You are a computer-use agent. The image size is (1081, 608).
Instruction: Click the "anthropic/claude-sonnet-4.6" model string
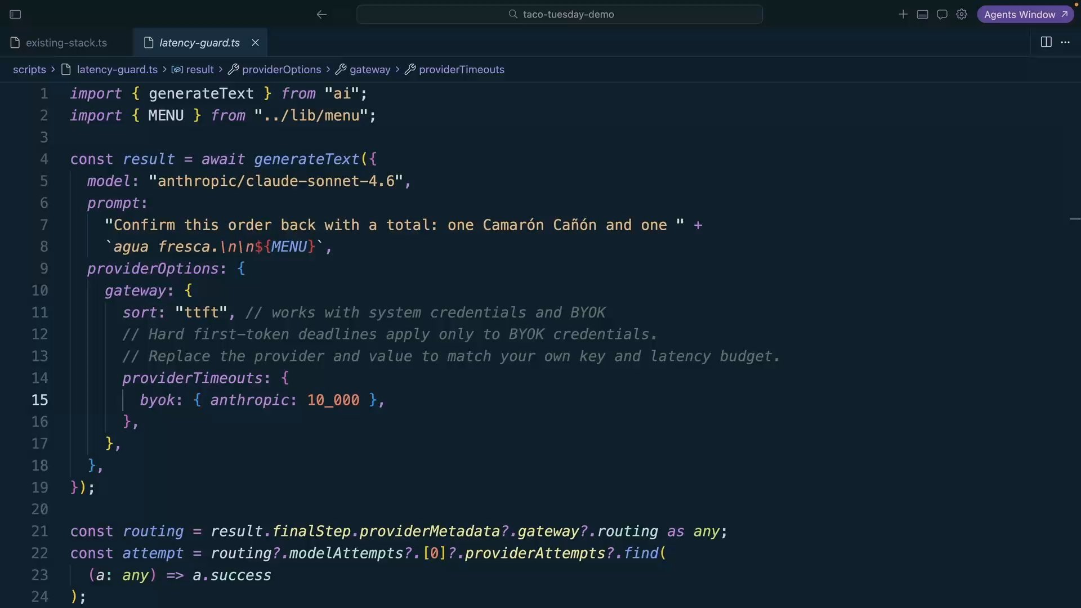[276, 181]
